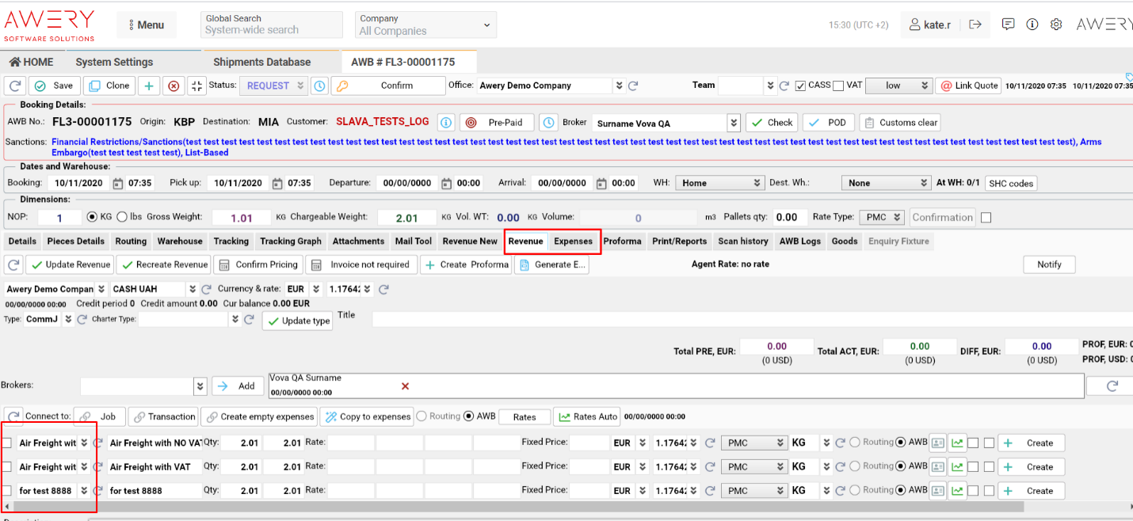Click the red cancel circle icon in toolbar

(174, 86)
